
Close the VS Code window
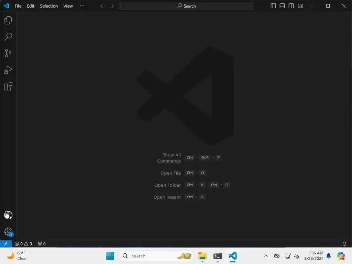pos(344,6)
